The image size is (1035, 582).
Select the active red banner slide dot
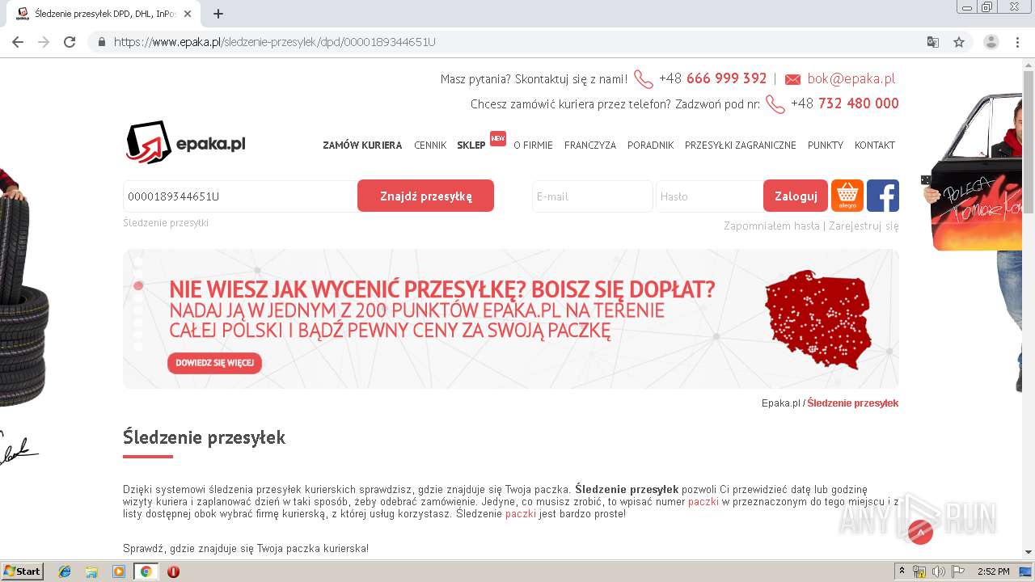[x=138, y=285]
